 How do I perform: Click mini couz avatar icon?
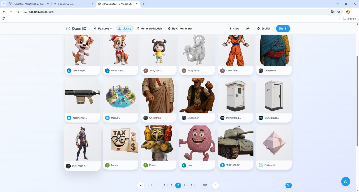pos(68,166)
